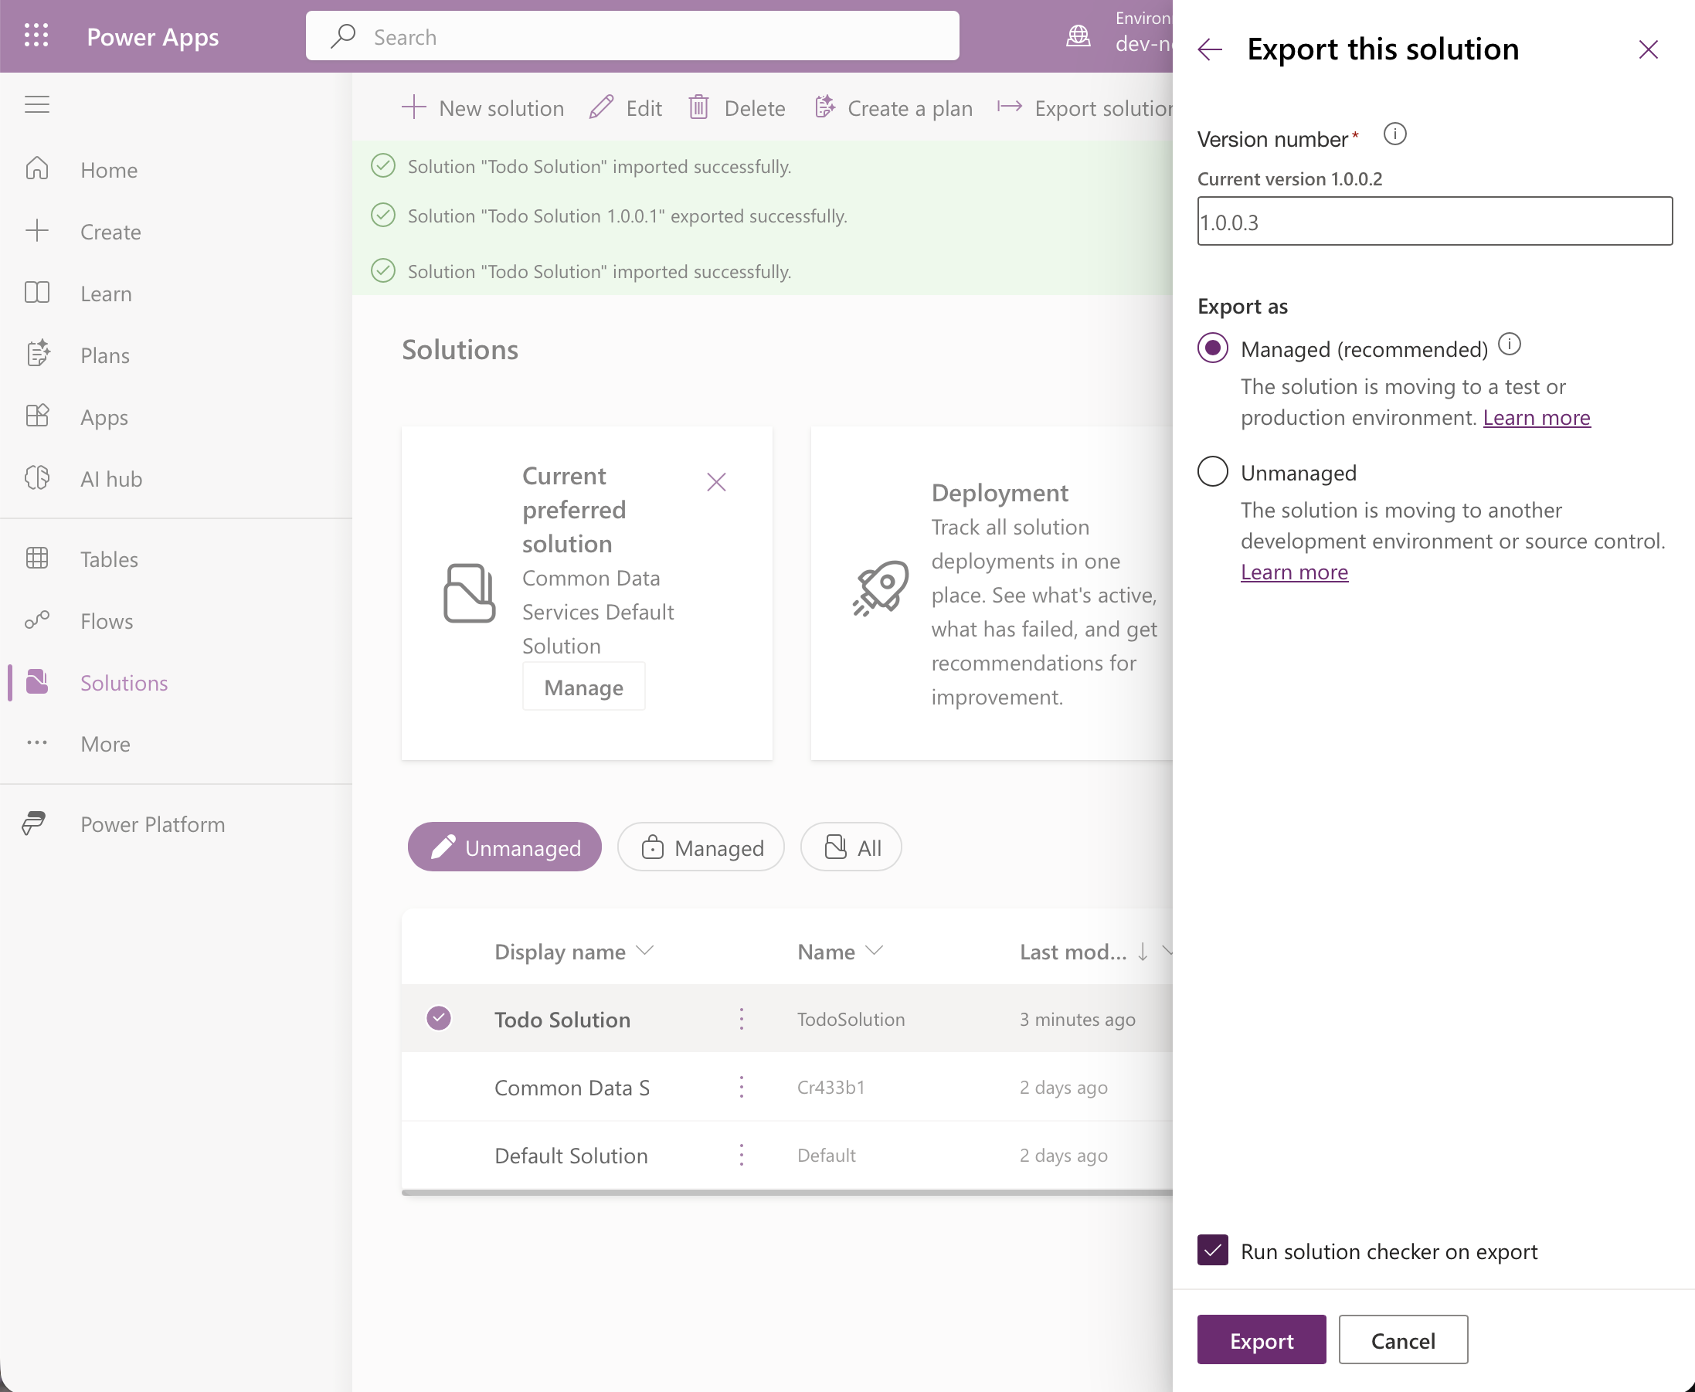Viewport: 1695px width, 1392px height.
Task: Open more options for Common Data S row
Action: point(741,1087)
